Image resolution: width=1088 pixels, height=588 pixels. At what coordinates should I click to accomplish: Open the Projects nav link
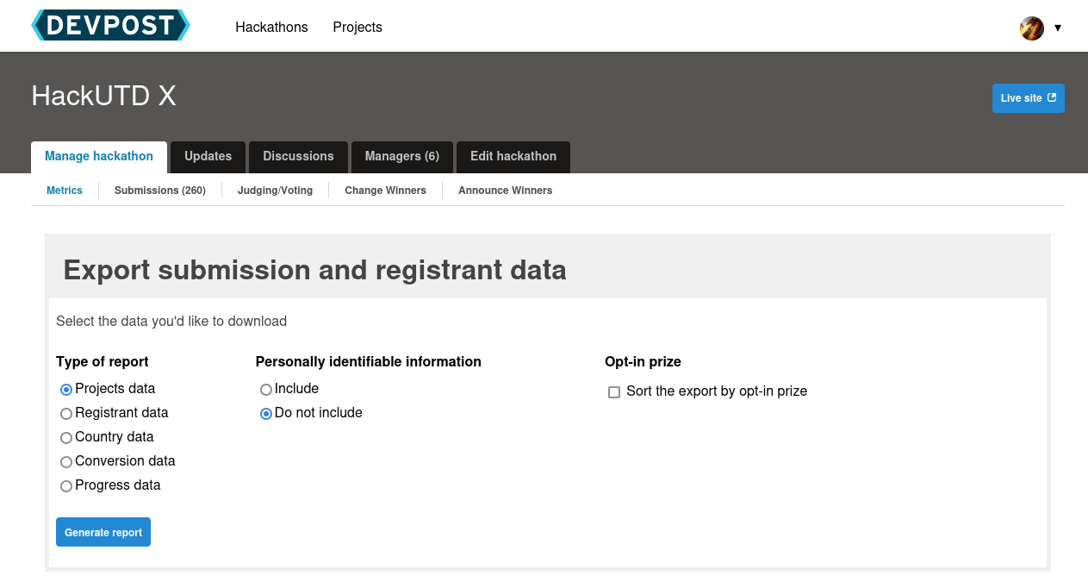[357, 27]
